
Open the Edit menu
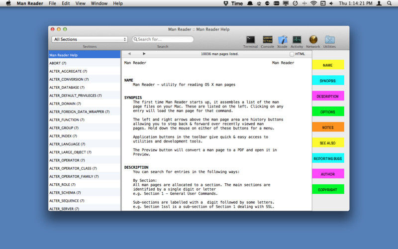click(66, 3)
